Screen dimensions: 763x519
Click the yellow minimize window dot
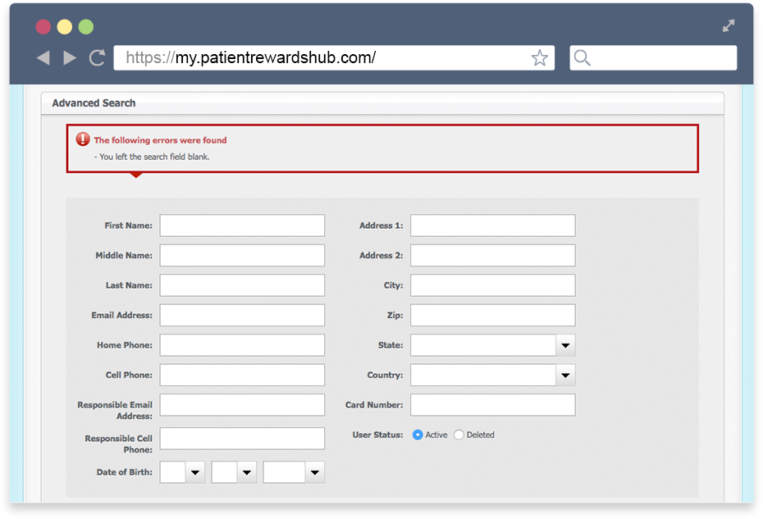[x=65, y=27]
